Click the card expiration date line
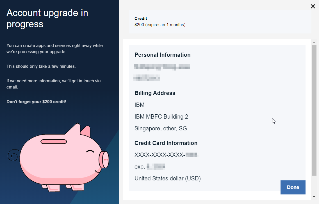This screenshot has height=204, width=319. click(x=150, y=167)
